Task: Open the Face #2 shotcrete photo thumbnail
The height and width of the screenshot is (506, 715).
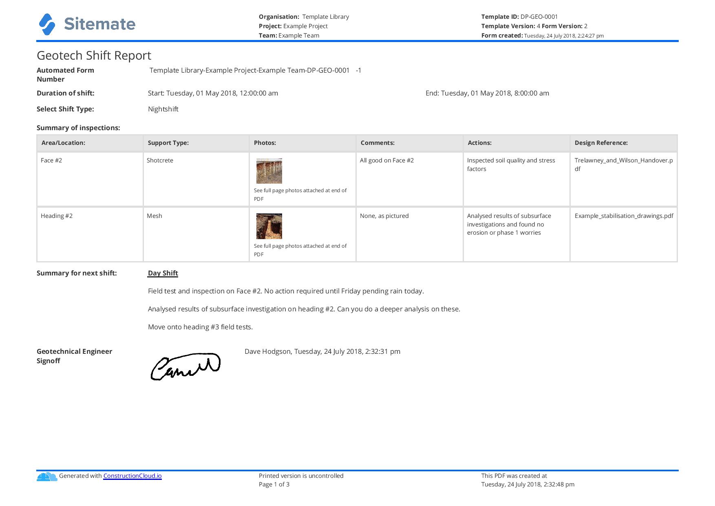Action: (x=269, y=171)
